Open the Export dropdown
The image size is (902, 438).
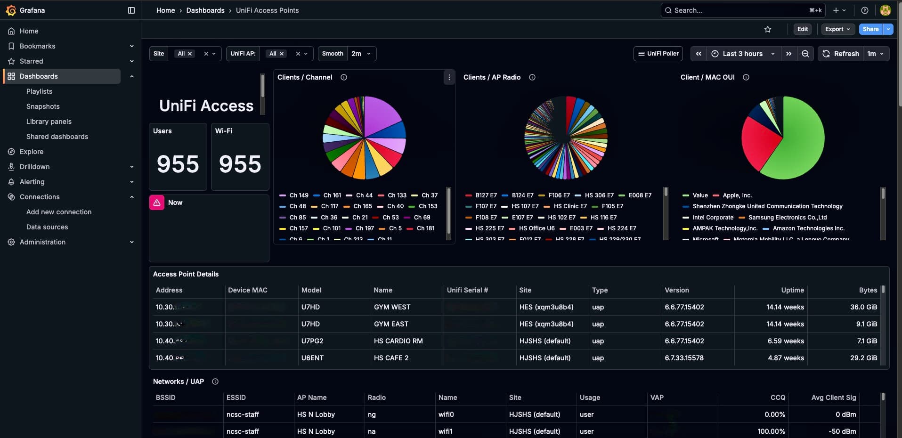click(x=837, y=29)
